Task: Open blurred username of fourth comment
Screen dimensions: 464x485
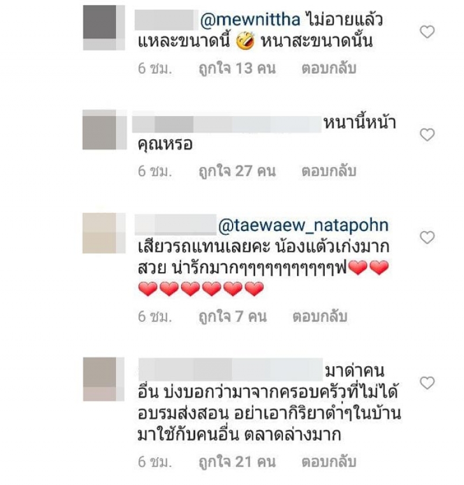Action: (x=231, y=370)
